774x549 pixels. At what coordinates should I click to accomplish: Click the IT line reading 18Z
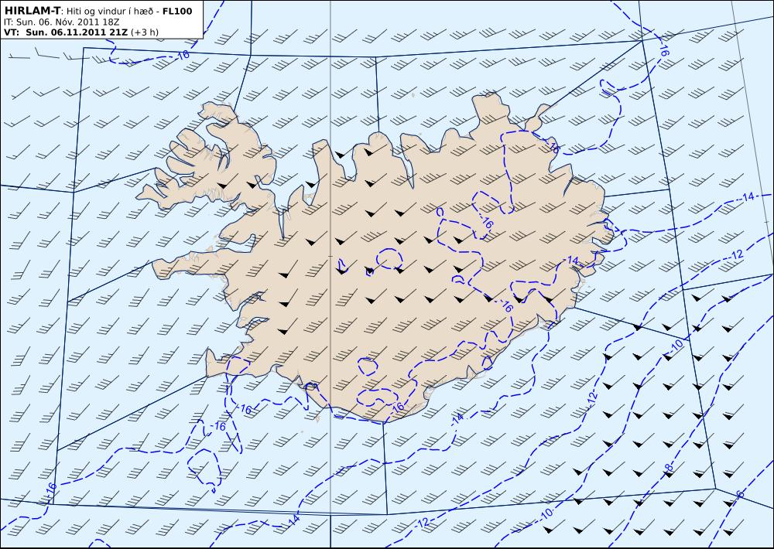(62, 22)
